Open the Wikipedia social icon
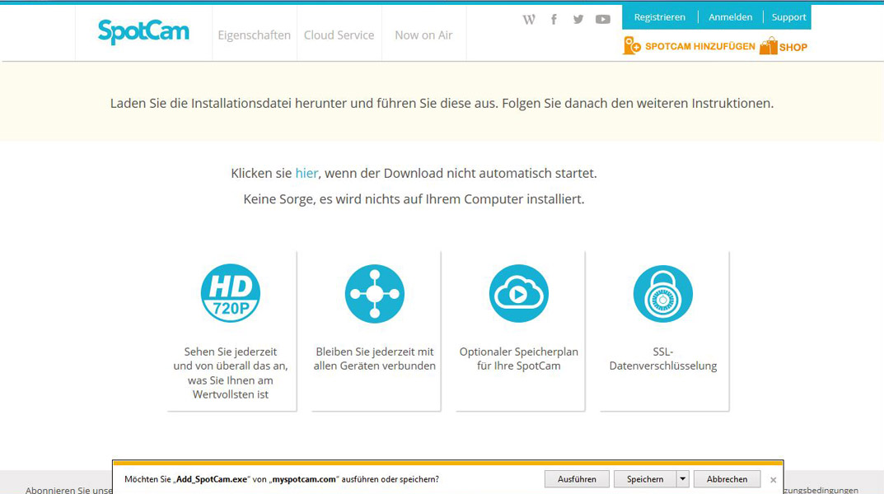 [529, 20]
